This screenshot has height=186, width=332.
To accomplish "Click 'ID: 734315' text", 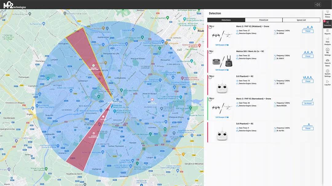I will tap(280, 84).
